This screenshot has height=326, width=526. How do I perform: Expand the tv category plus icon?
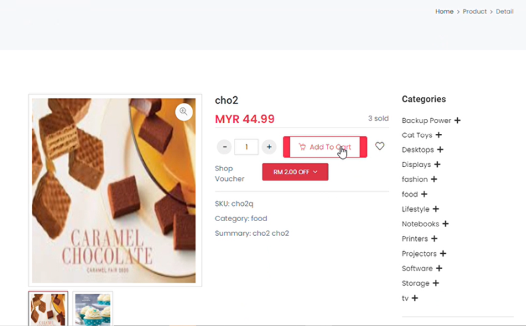pyautogui.click(x=415, y=298)
